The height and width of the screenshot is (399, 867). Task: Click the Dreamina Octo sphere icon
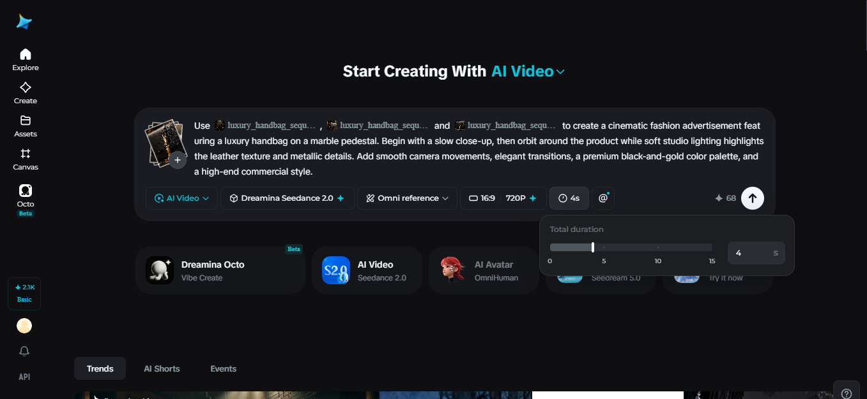click(x=160, y=270)
